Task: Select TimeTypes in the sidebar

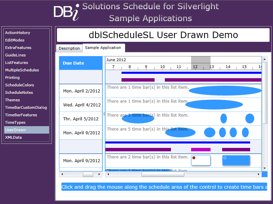Action: (x=27, y=122)
